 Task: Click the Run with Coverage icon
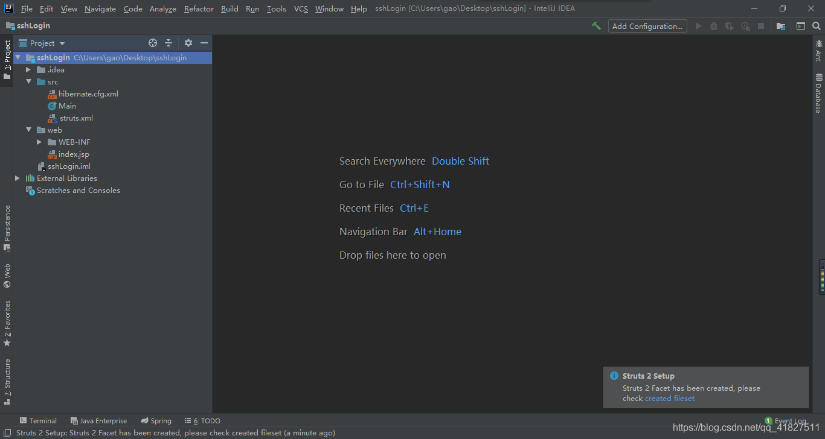[x=730, y=26]
